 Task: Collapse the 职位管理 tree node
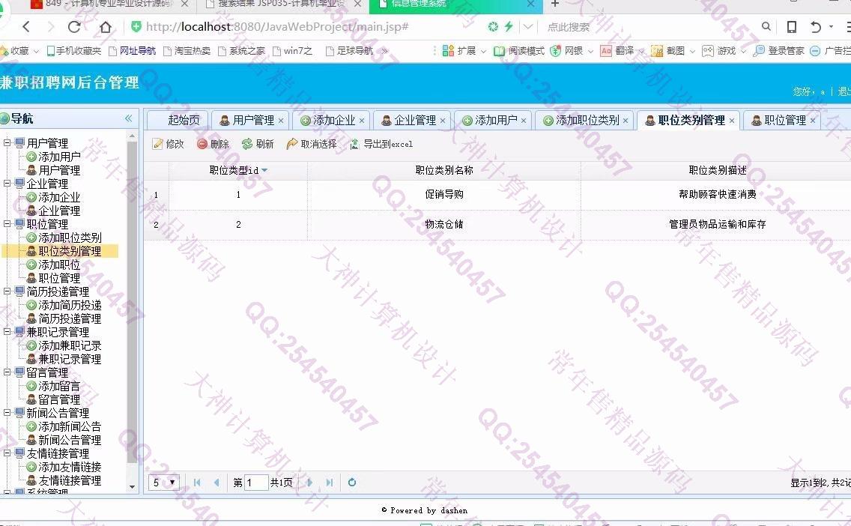coord(7,223)
